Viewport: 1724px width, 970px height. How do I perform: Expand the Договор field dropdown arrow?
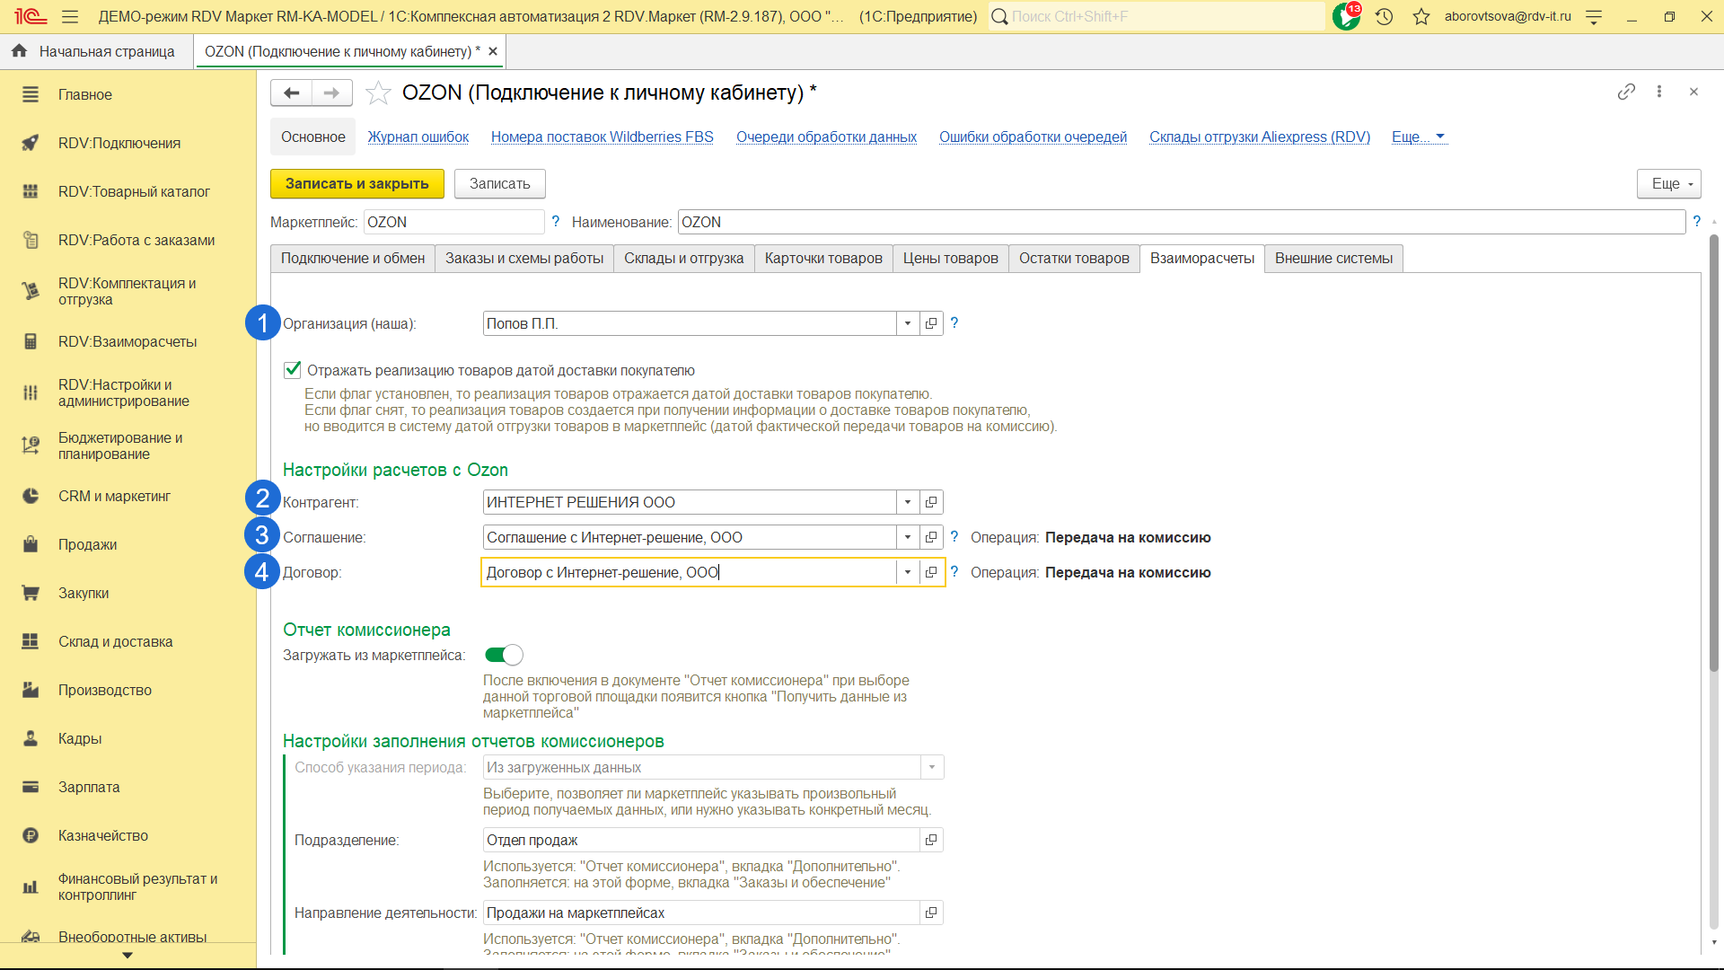pos(908,572)
